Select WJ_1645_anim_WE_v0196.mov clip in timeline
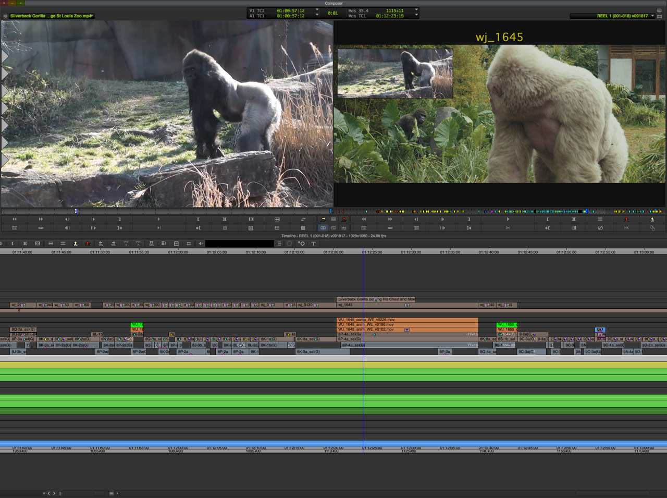This screenshot has height=498, width=667. coord(407,324)
